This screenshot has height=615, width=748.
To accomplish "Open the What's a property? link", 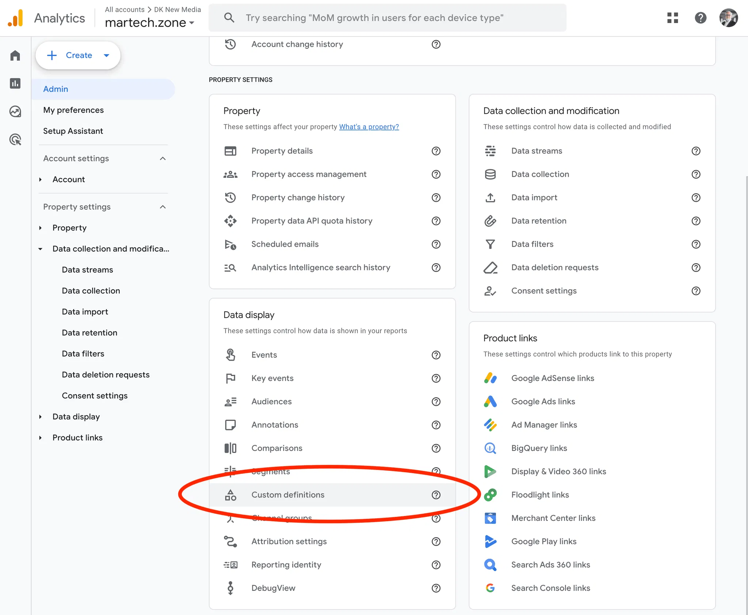I will tap(369, 127).
